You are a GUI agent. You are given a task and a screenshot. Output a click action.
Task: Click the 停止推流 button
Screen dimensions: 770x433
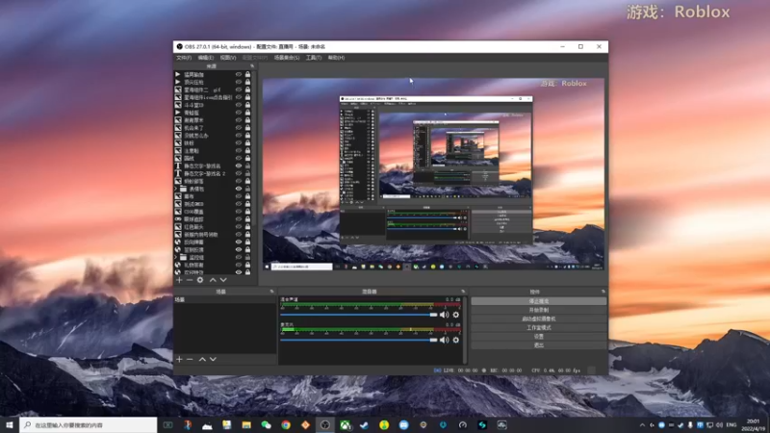point(539,301)
